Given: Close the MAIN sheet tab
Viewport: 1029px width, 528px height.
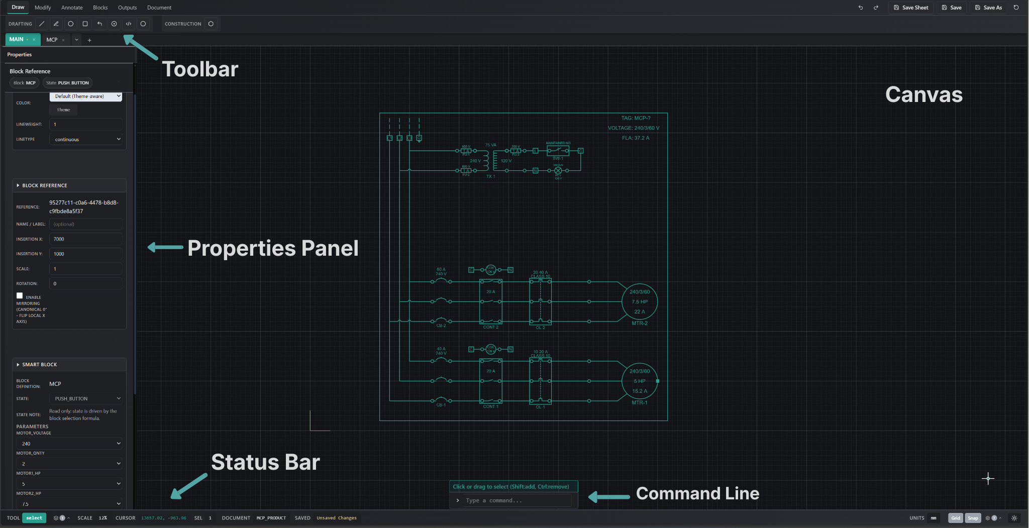Looking at the screenshot, I should [34, 40].
